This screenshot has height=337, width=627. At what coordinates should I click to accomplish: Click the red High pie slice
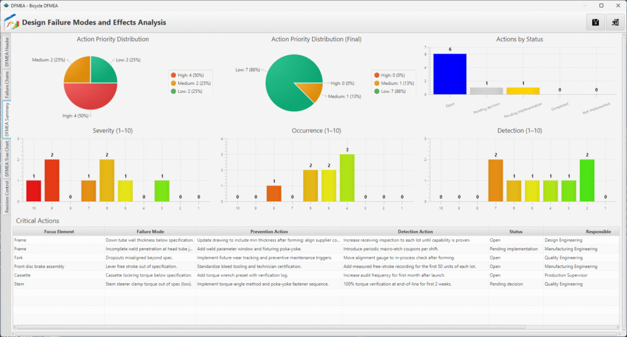click(91, 97)
